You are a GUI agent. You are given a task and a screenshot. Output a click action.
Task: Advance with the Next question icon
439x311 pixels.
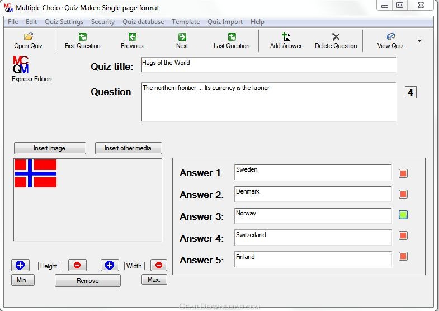tap(182, 37)
